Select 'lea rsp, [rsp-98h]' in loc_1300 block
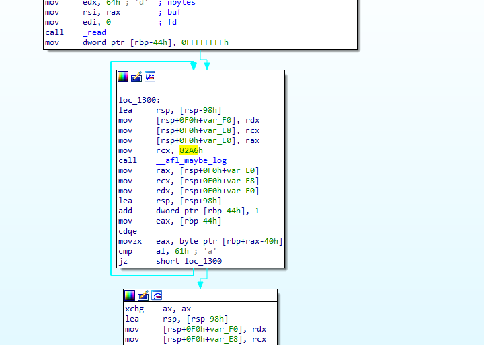 [x=170, y=110]
